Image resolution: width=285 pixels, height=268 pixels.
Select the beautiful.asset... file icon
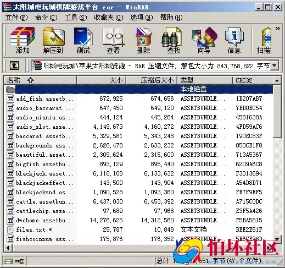pos(10,155)
